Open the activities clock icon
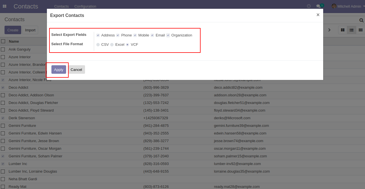365x189 pixels. coord(309,6)
